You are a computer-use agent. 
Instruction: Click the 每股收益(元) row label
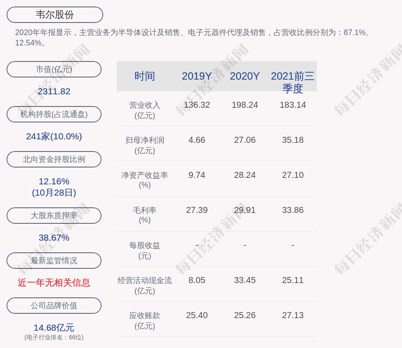pyautogui.click(x=145, y=251)
